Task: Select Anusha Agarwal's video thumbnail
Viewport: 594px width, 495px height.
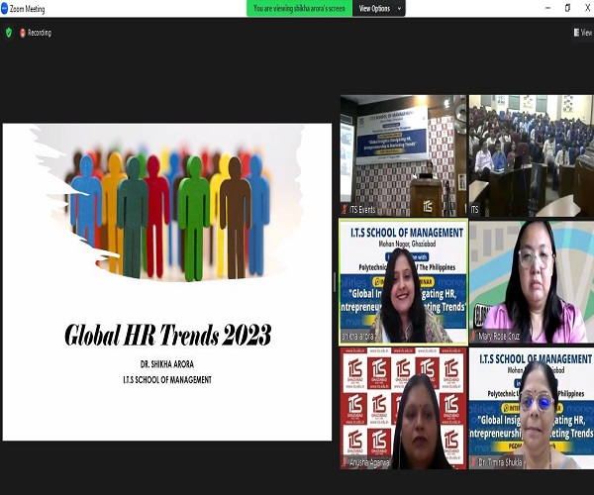Action: (403, 408)
